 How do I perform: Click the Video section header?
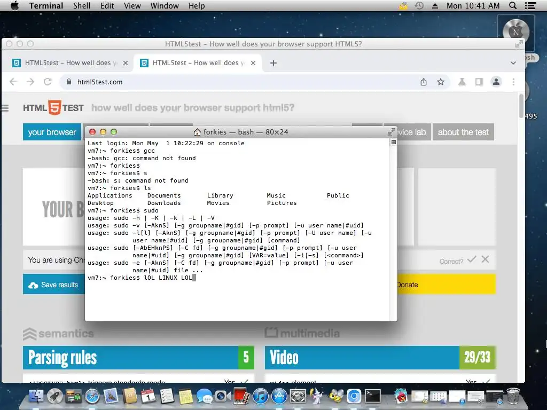[x=380, y=358]
